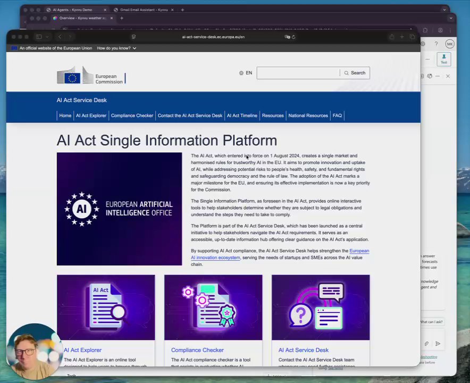The width and height of the screenshot is (470, 383).
Task: Click the EU flag icon in the top banner
Action: pos(14,48)
